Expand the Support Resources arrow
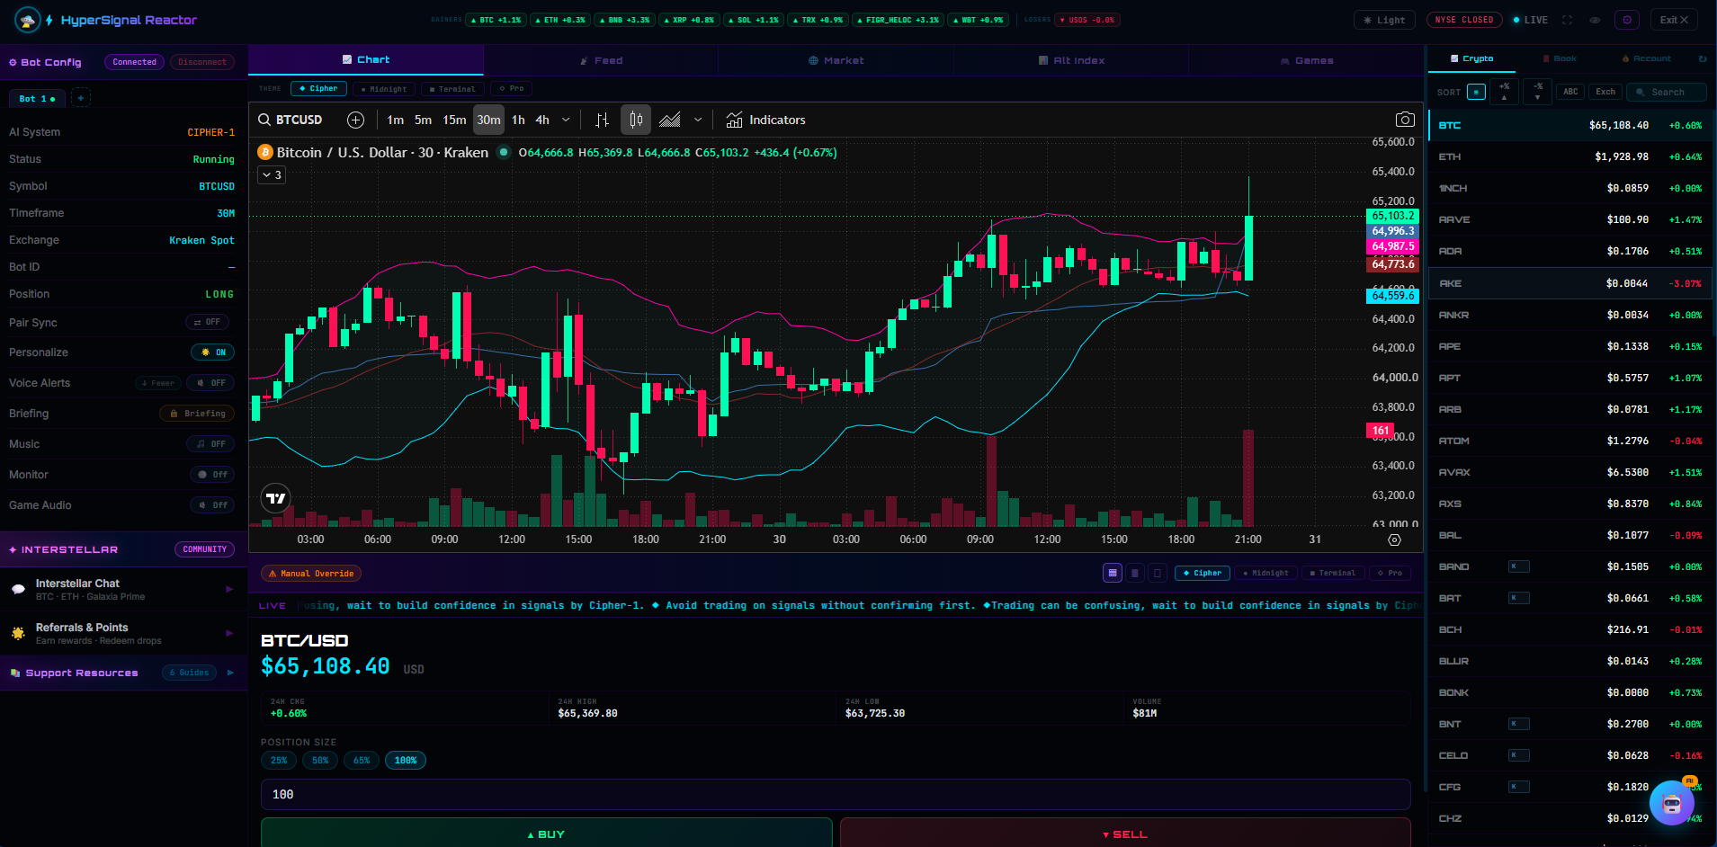This screenshot has width=1717, height=847. (x=230, y=673)
